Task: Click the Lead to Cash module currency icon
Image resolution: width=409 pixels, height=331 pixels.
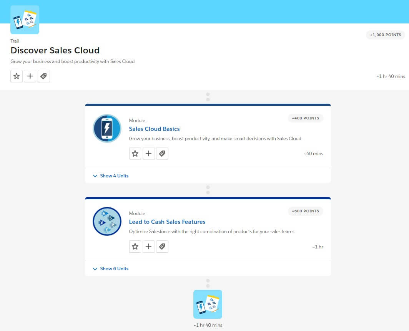Action: point(107,222)
